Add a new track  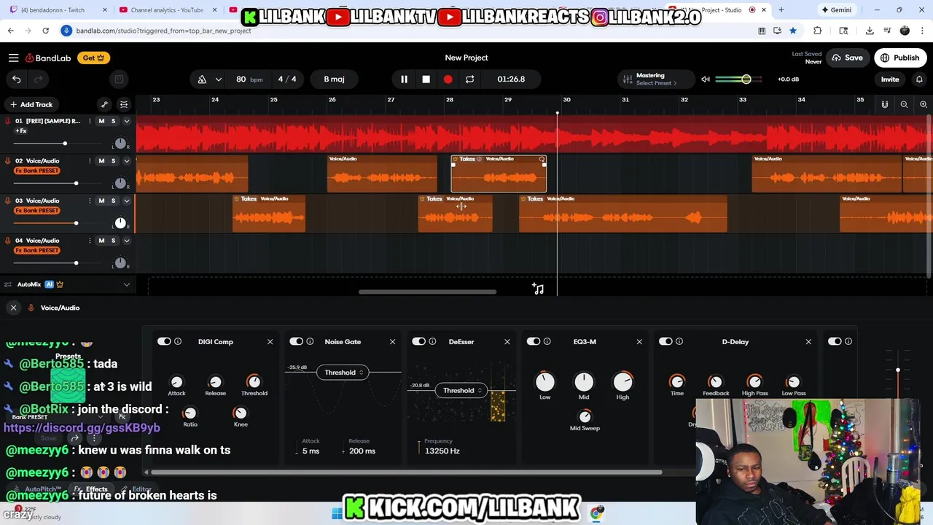pyautogui.click(x=31, y=104)
